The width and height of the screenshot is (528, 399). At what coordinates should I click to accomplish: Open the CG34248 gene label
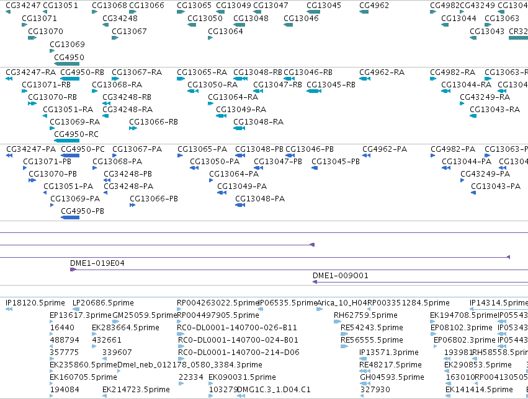pyautogui.click(x=120, y=18)
